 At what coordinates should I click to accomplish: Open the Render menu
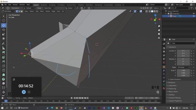[15, 5]
